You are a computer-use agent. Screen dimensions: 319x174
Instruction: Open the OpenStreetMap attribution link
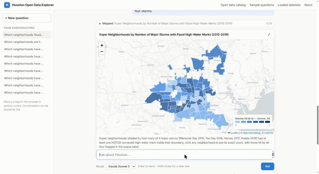pyautogui.click(x=252, y=133)
